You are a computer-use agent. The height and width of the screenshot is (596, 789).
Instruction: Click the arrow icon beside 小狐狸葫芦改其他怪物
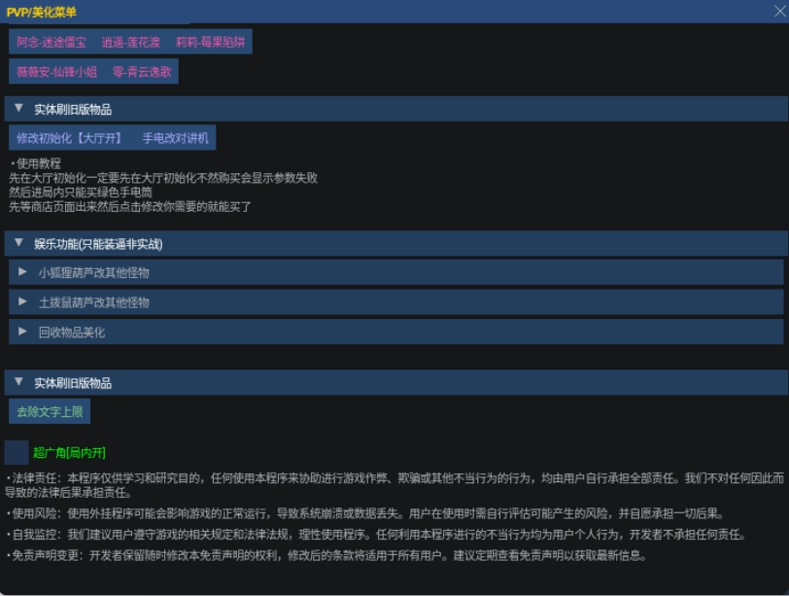(22, 272)
